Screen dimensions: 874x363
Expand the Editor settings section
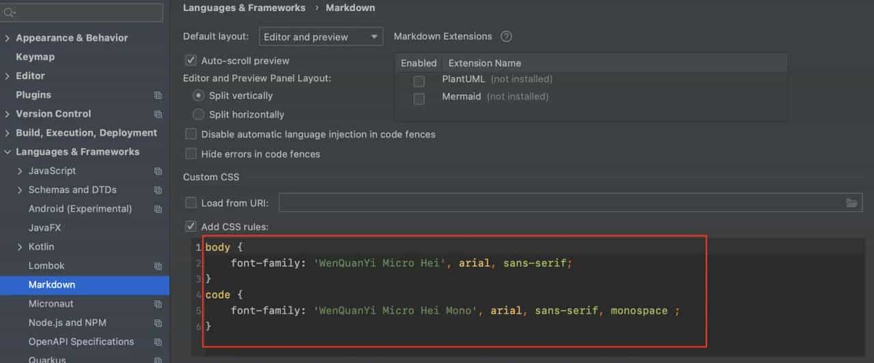click(8, 76)
